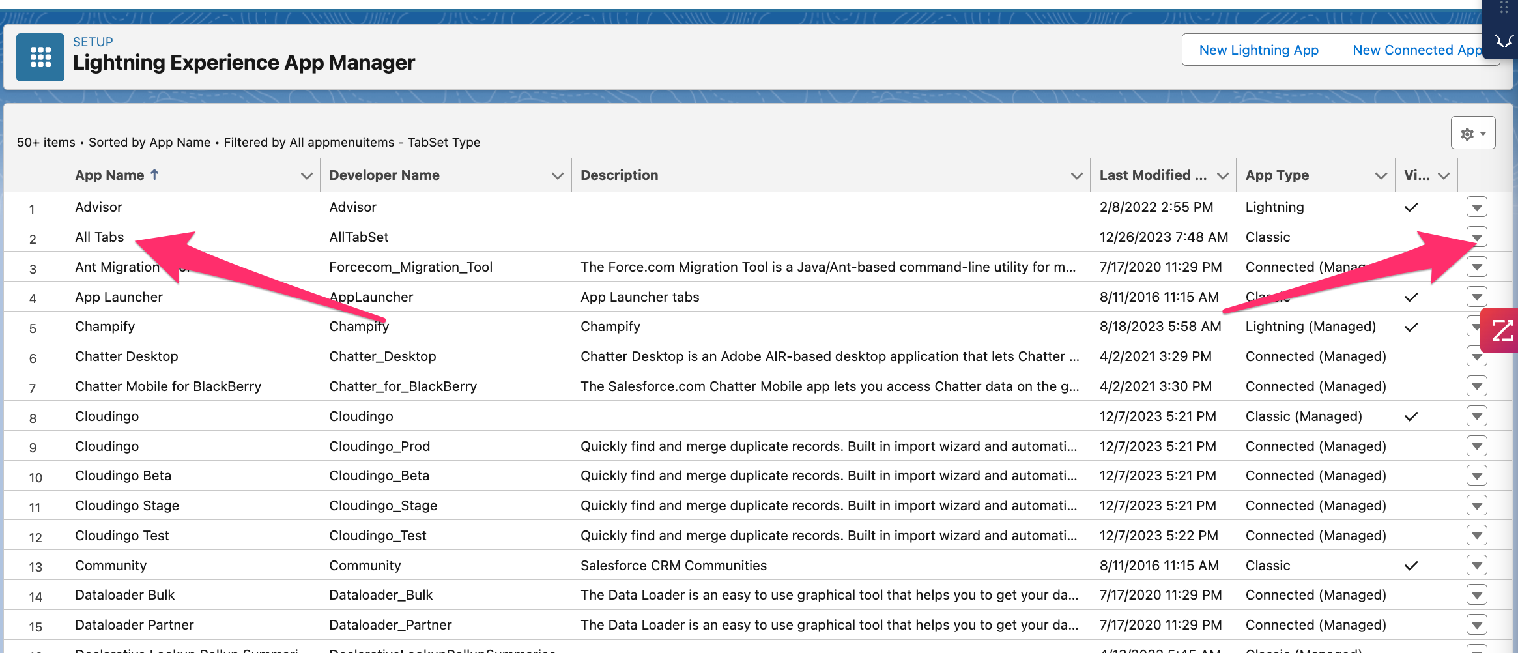Select the Advisor app name cell
Viewport: 1518px width, 653px height.
coord(98,207)
